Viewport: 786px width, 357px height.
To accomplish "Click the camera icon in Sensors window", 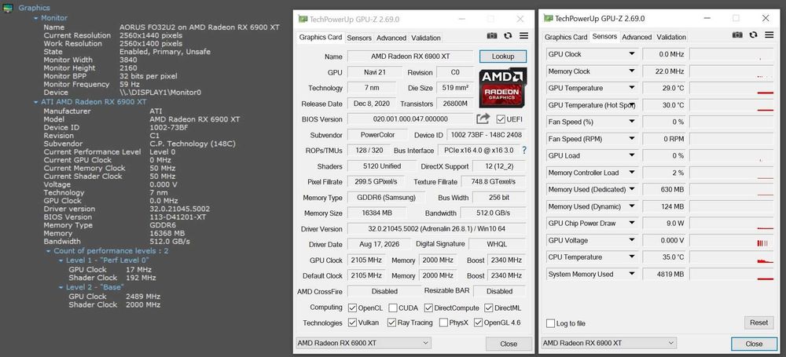I will (x=737, y=35).
